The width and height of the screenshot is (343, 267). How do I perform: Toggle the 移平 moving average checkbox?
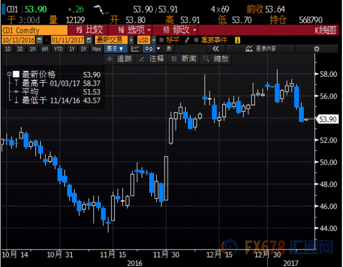162,40
